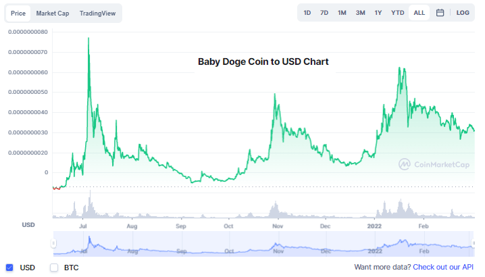Select the Price tab
The height and width of the screenshot is (277, 485).
(x=18, y=13)
